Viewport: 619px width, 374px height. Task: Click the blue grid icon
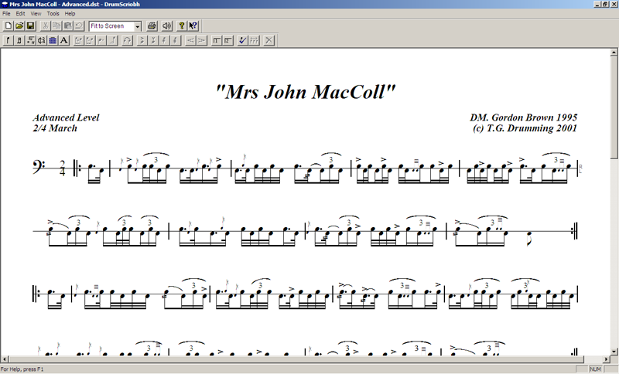(53, 40)
